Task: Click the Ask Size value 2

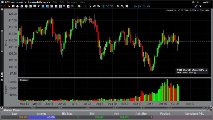Action: pos(152,117)
